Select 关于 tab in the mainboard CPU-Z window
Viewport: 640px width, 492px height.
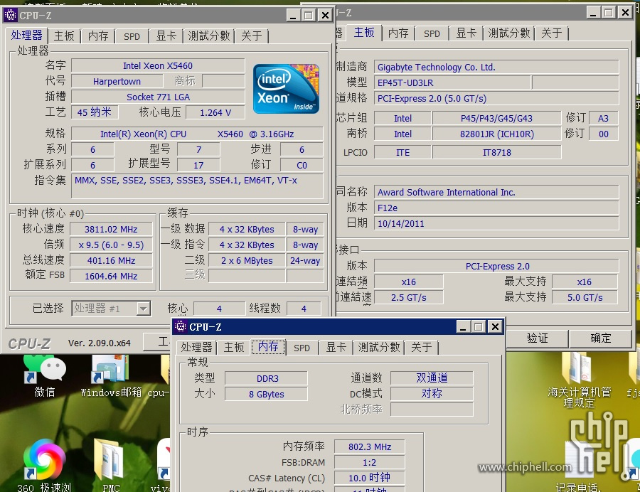[551, 33]
